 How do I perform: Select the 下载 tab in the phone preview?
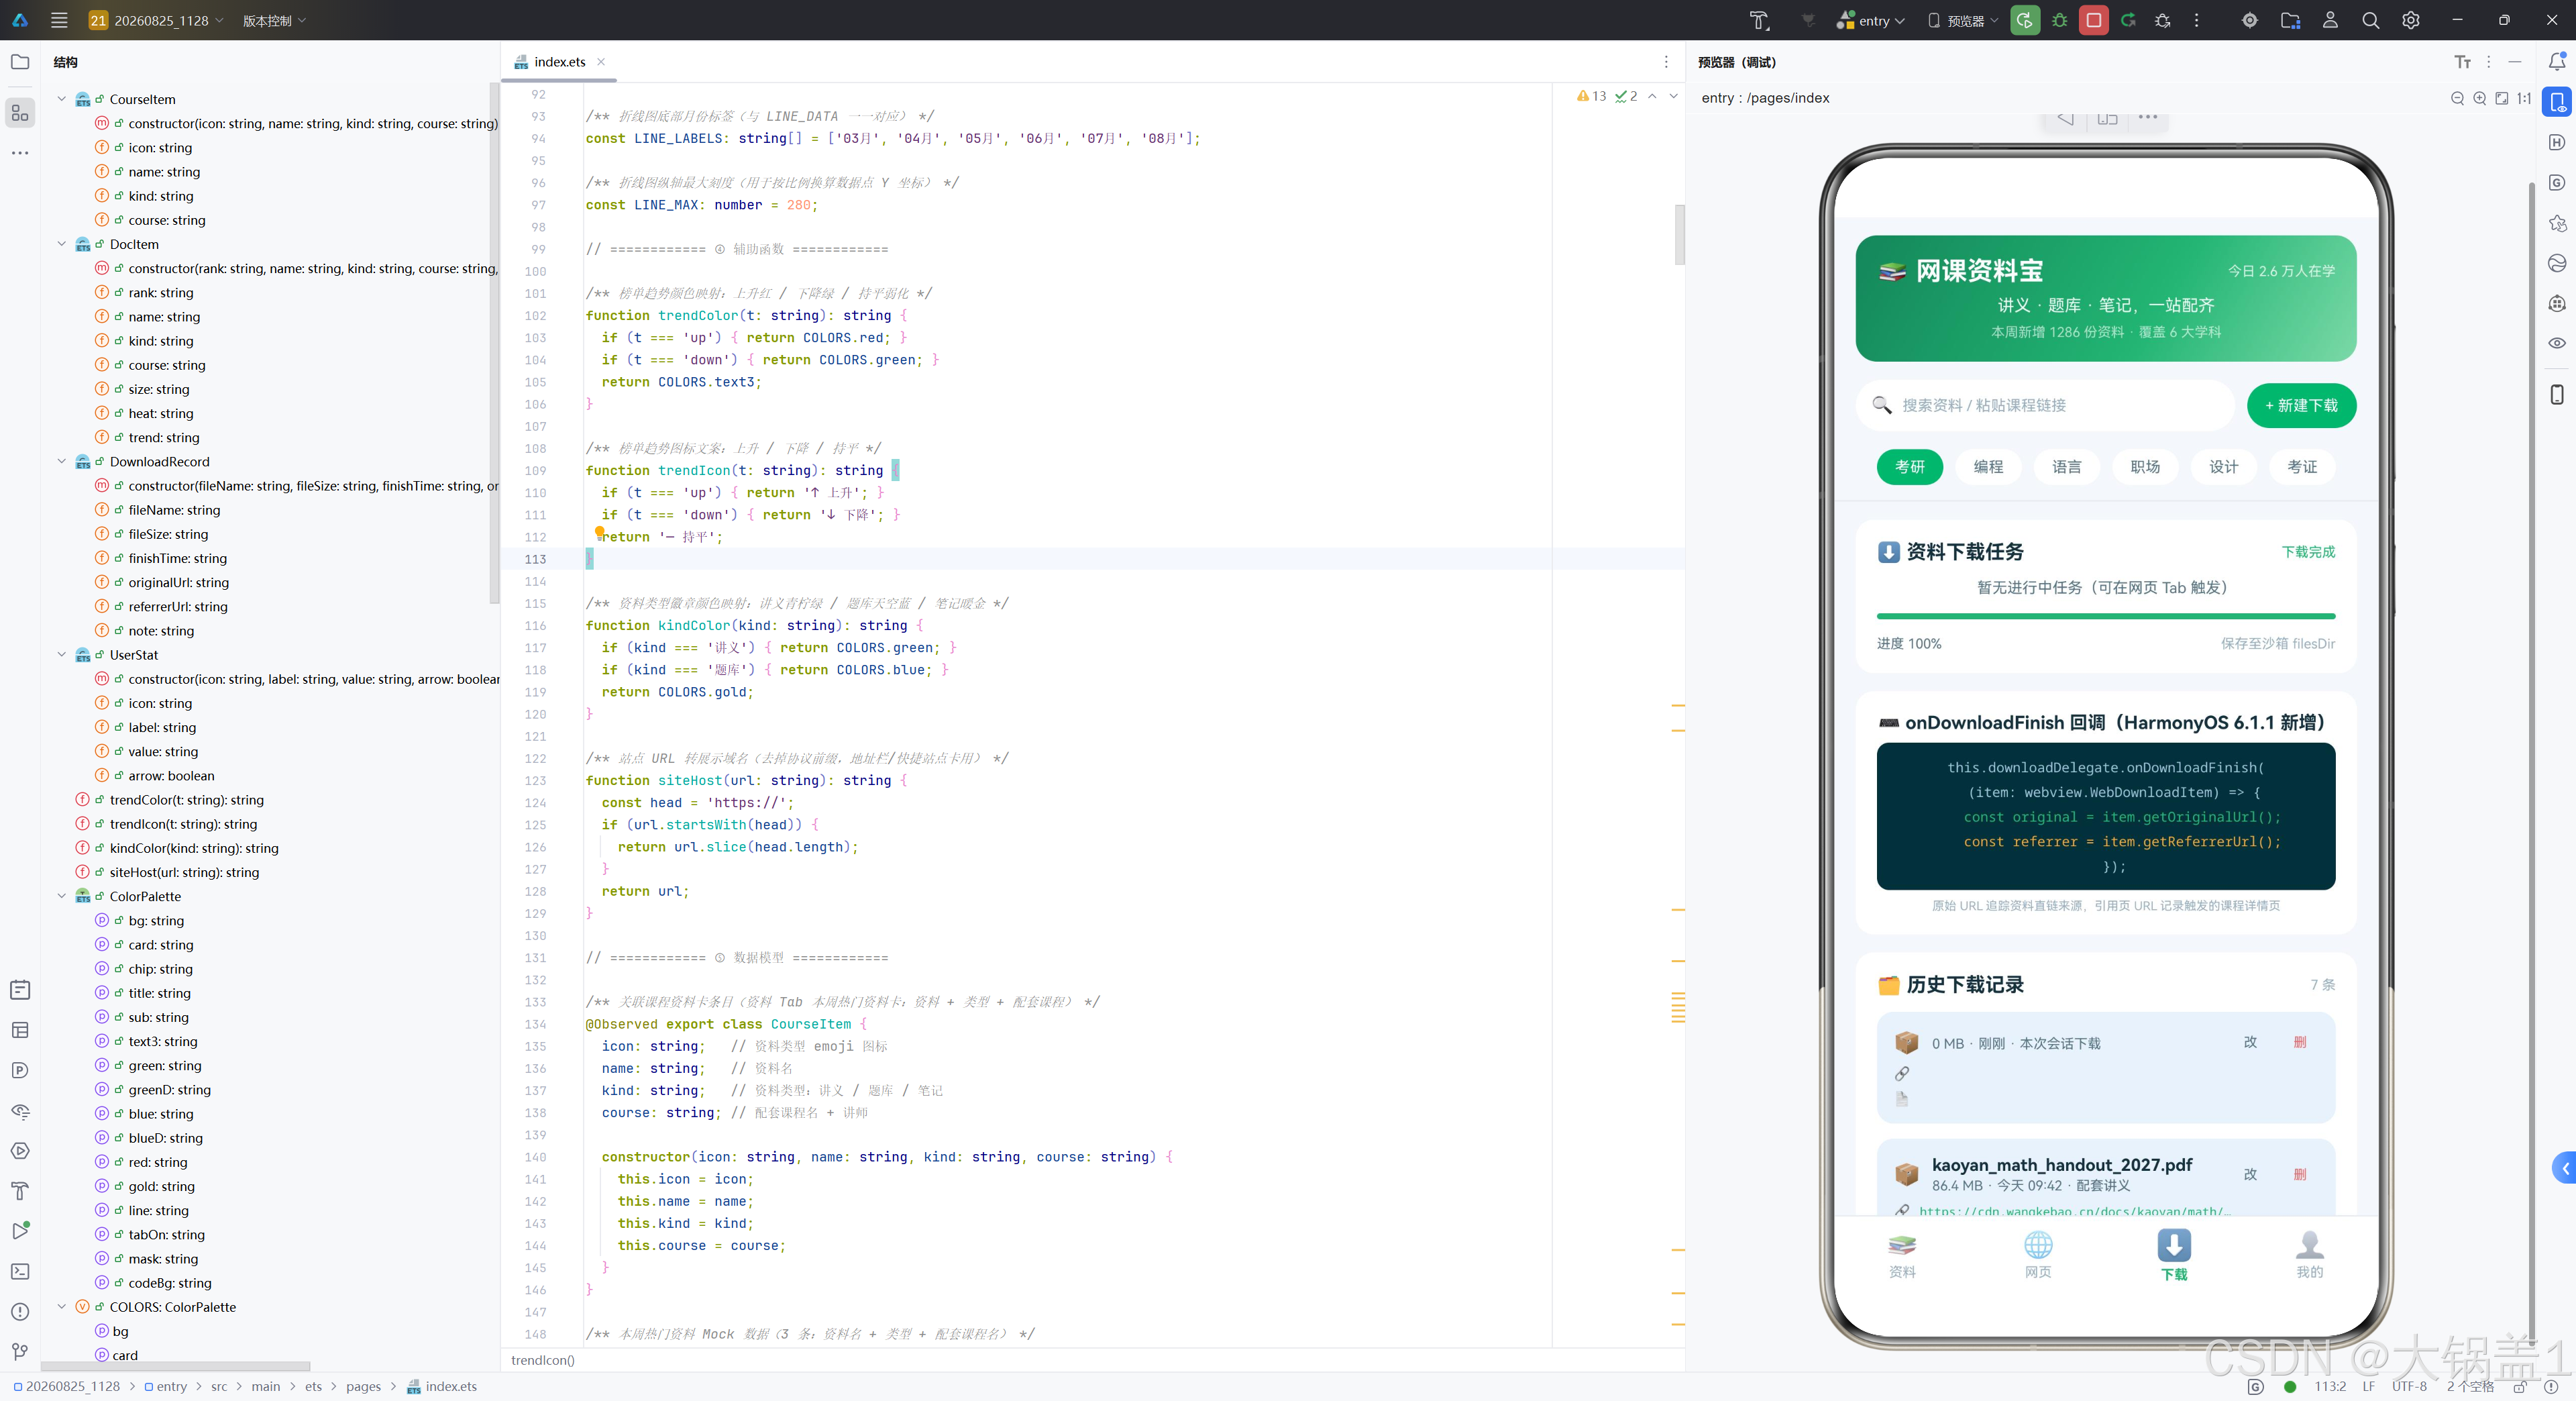pyautogui.click(x=2174, y=1256)
